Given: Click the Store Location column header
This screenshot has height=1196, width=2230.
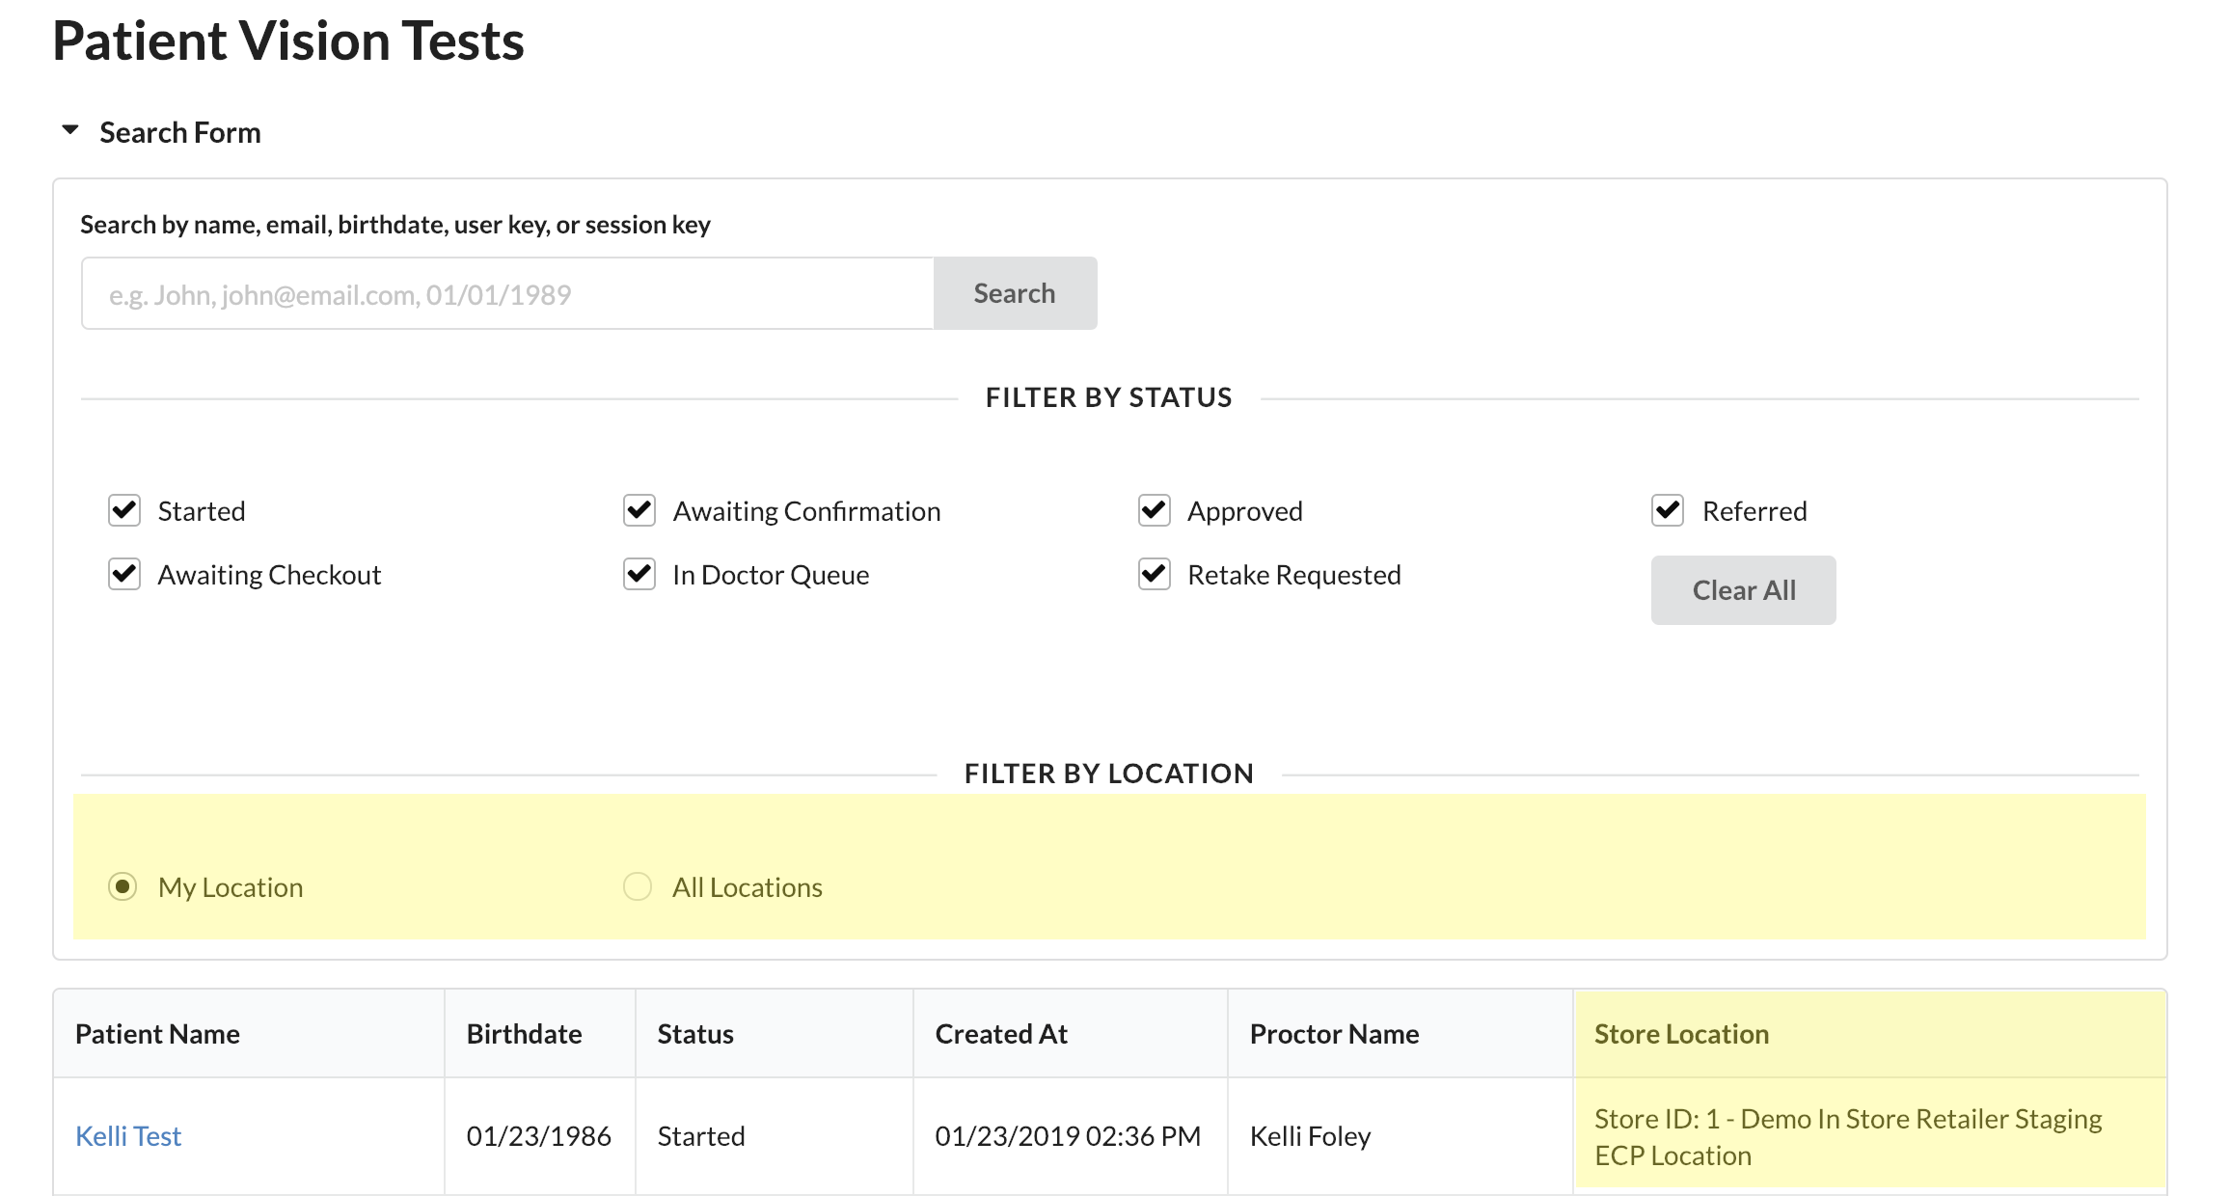Looking at the screenshot, I should pos(1681,1034).
